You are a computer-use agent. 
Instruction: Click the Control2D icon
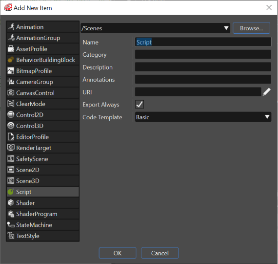click(11, 115)
